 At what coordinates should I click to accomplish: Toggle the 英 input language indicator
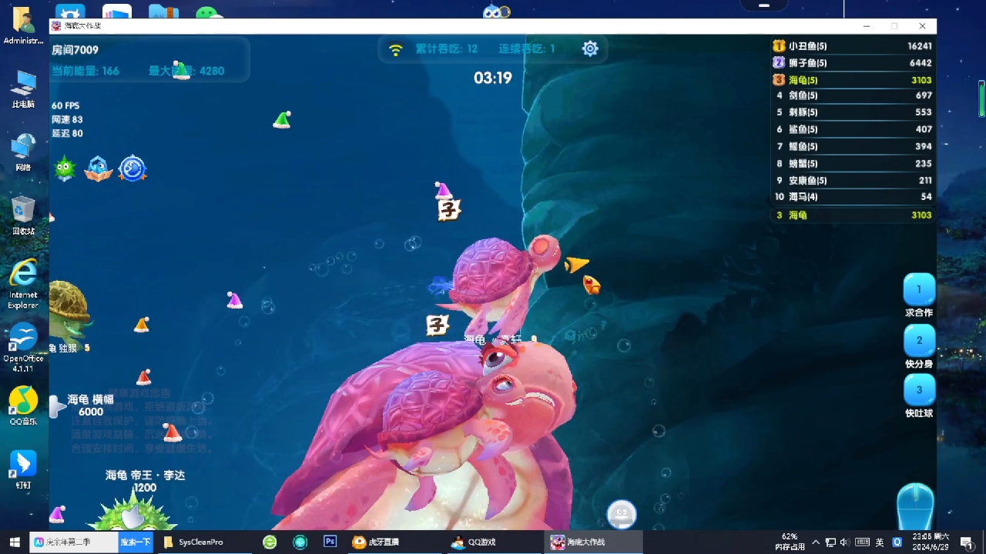point(880,542)
